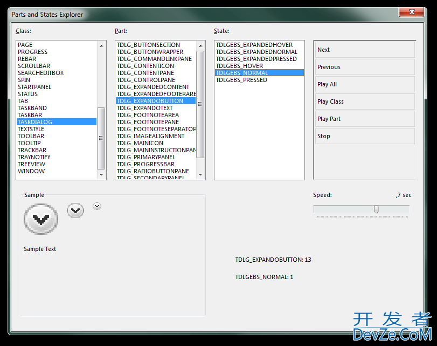This screenshot has width=437, height=346.
Task: Close the Parts and States Explorer window
Action: tap(412, 12)
